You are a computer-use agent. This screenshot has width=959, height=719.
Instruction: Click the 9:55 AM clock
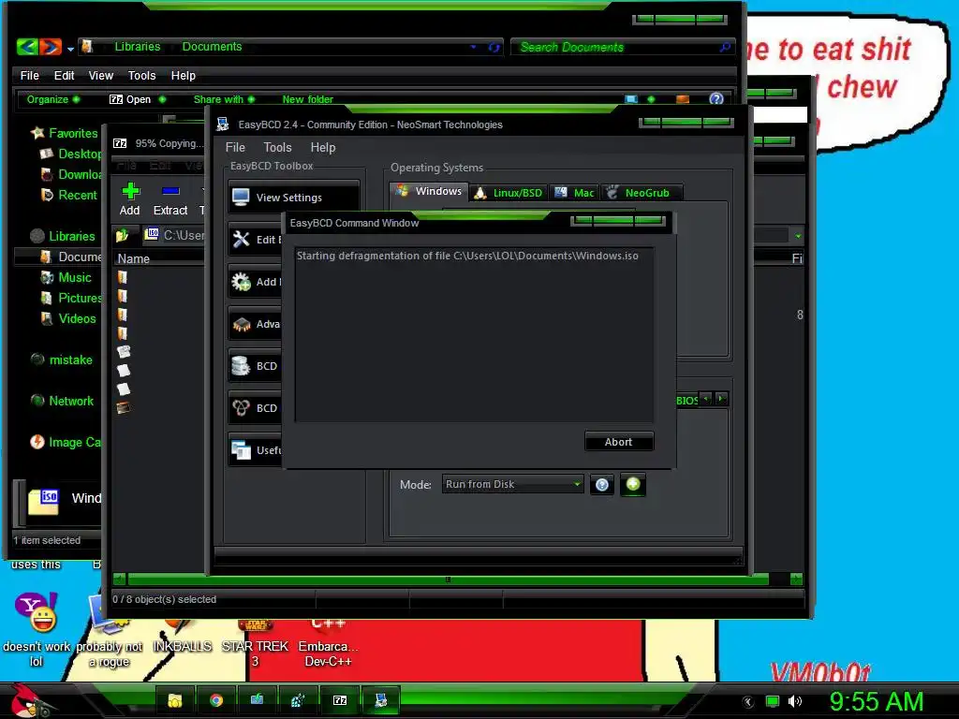tap(877, 701)
